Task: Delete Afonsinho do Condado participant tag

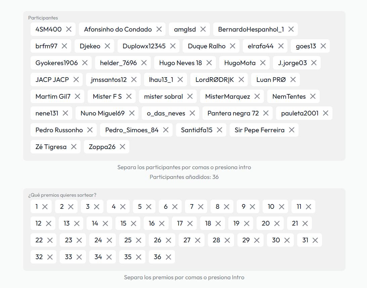Action: click(x=159, y=29)
